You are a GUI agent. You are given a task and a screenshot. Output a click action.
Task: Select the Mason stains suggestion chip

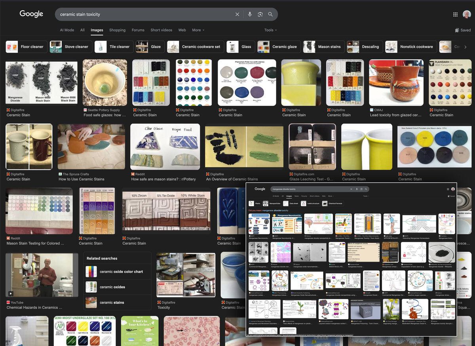click(324, 47)
